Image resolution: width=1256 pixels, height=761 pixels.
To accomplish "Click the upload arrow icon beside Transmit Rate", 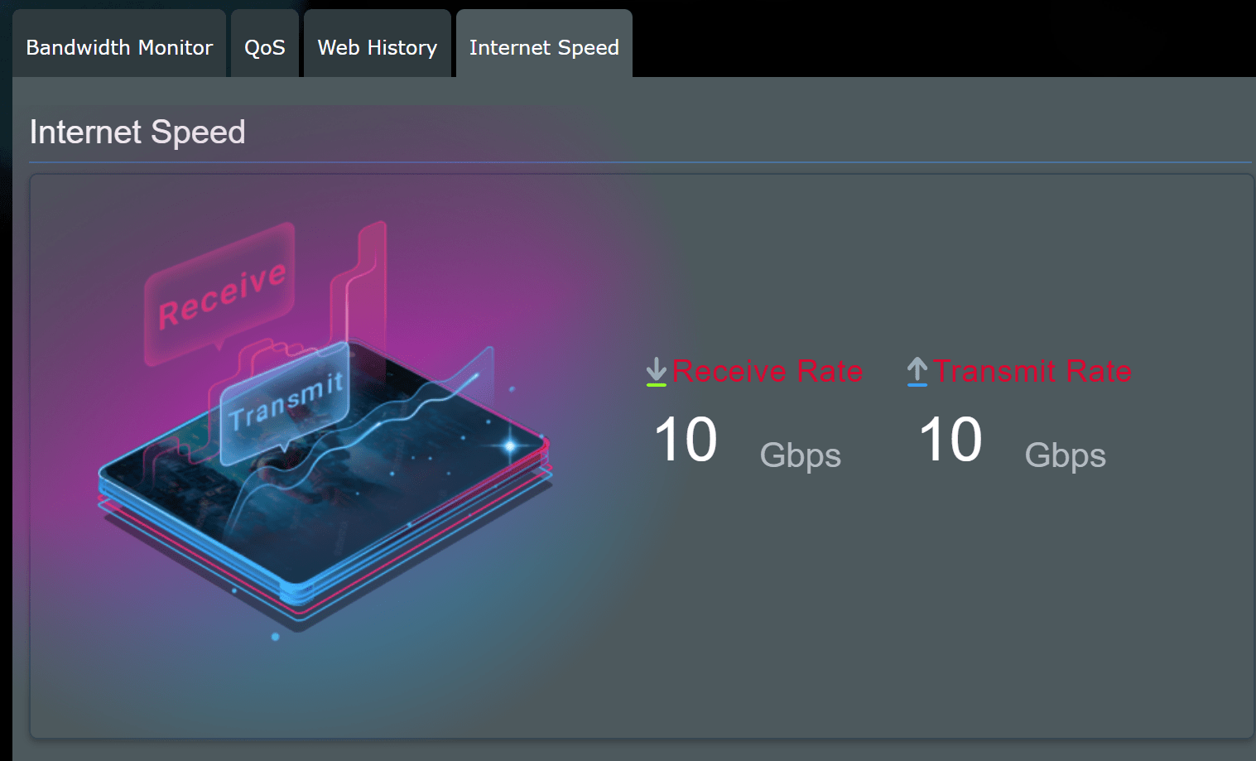I will (x=917, y=372).
